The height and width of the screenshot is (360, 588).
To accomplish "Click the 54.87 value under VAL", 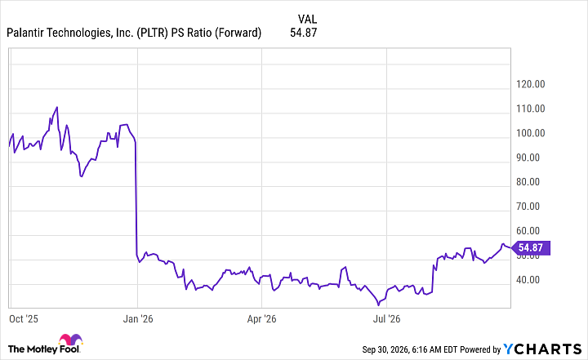I will 303,33.
